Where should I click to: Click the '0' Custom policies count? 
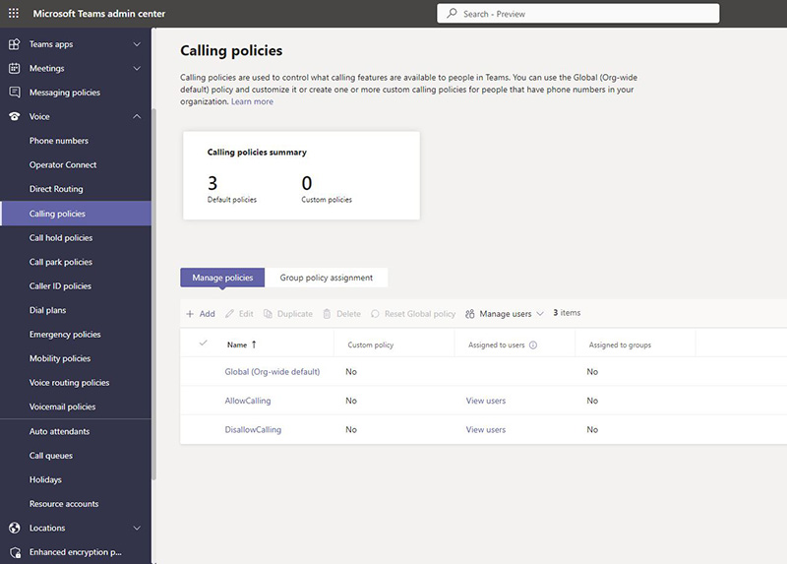pos(307,183)
